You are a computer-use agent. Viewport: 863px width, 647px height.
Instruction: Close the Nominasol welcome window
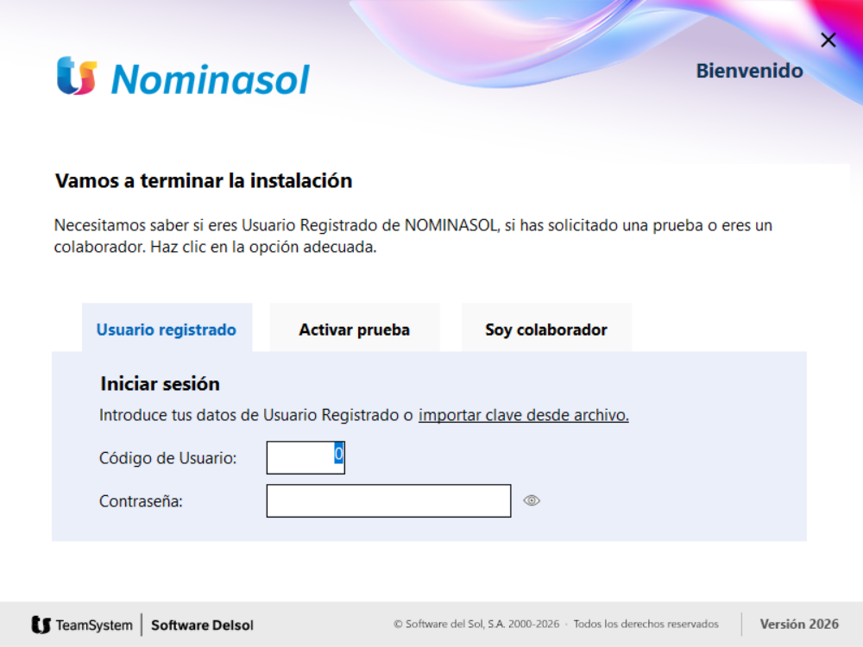click(828, 40)
